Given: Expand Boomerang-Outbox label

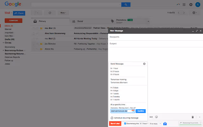Looking at the screenshot, I should (x=3, y=50).
